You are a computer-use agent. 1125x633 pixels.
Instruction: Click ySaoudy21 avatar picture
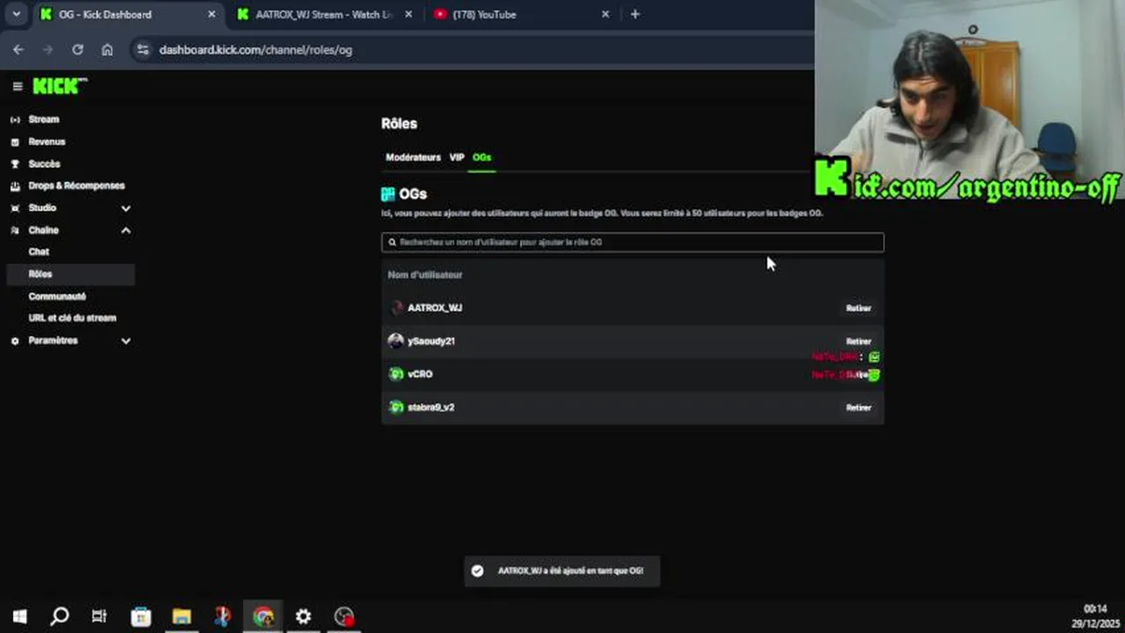pos(396,341)
